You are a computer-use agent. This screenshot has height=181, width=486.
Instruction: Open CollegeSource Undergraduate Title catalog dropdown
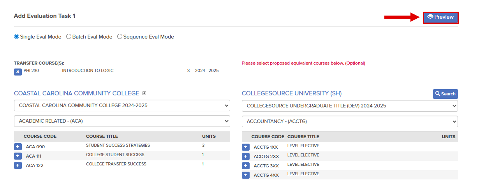(350, 106)
